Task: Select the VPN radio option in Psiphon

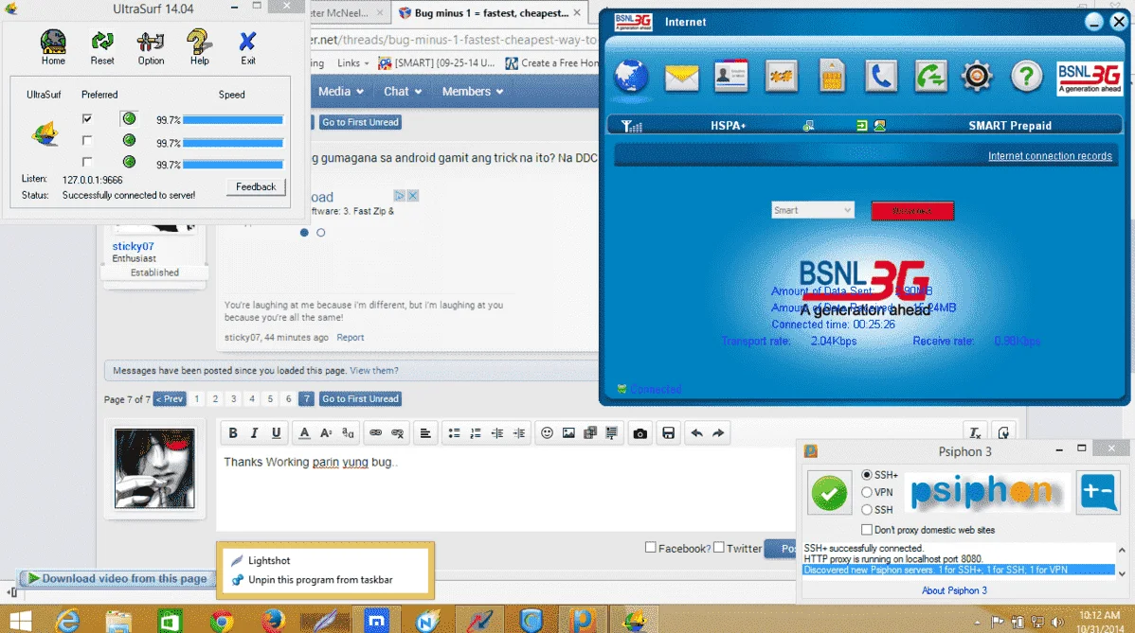Action: [x=867, y=492]
